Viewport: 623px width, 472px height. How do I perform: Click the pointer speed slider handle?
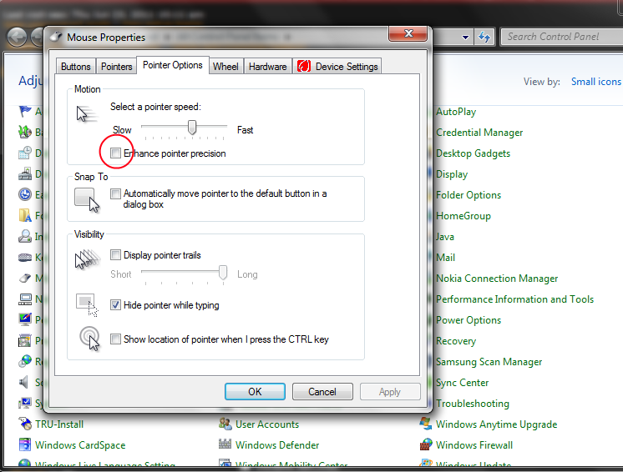(192, 127)
